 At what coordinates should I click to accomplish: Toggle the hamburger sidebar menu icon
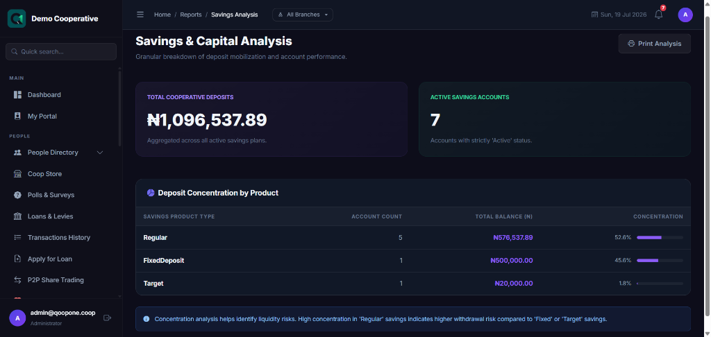point(140,15)
